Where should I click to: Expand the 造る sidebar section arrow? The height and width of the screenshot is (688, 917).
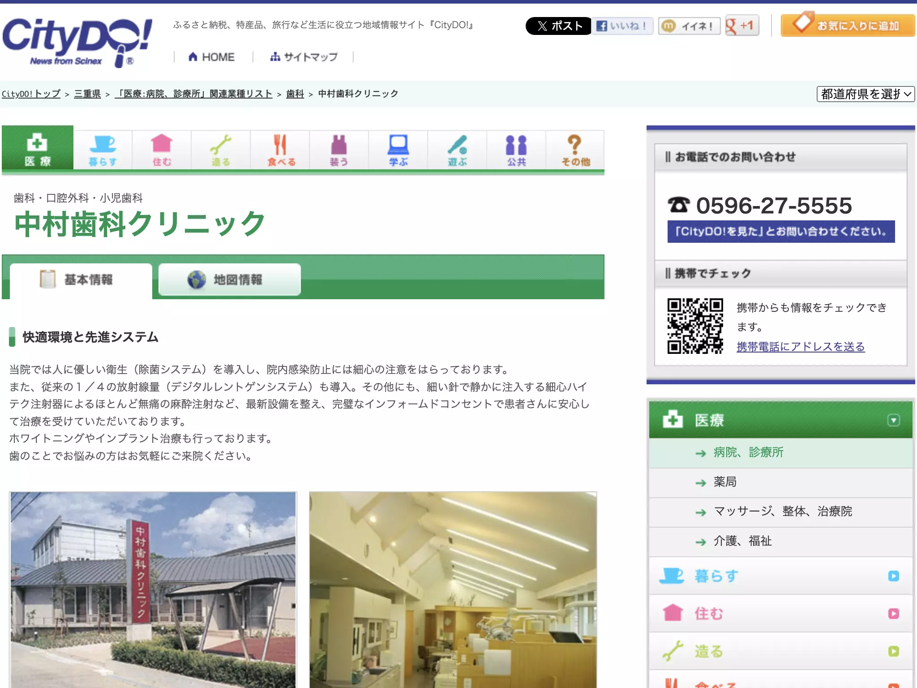893,651
